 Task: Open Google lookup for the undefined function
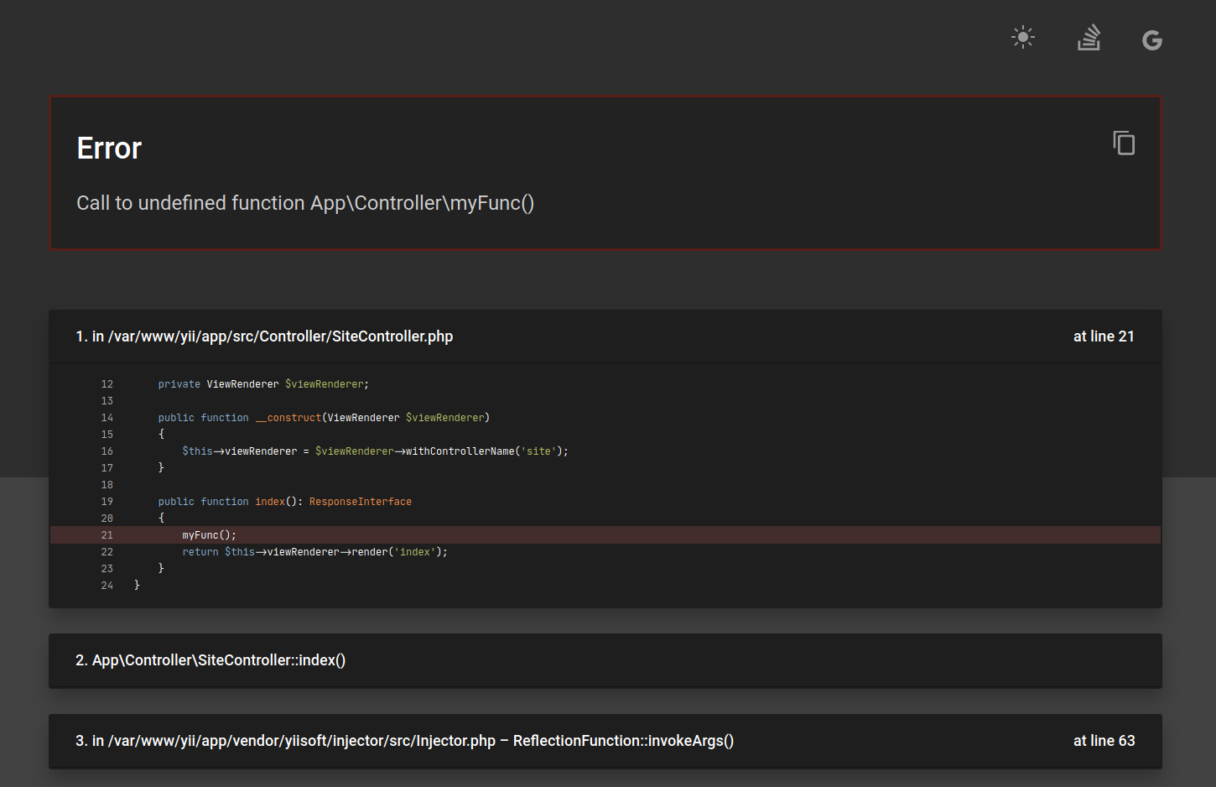pos(1151,39)
